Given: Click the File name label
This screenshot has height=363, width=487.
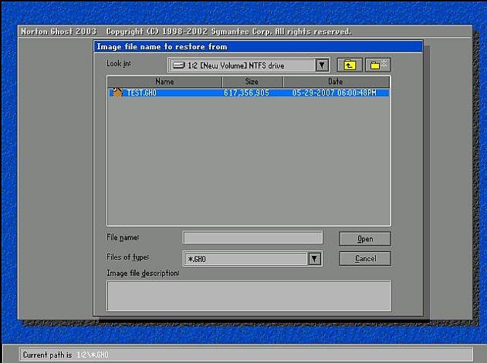Looking at the screenshot, I should click(123, 237).
